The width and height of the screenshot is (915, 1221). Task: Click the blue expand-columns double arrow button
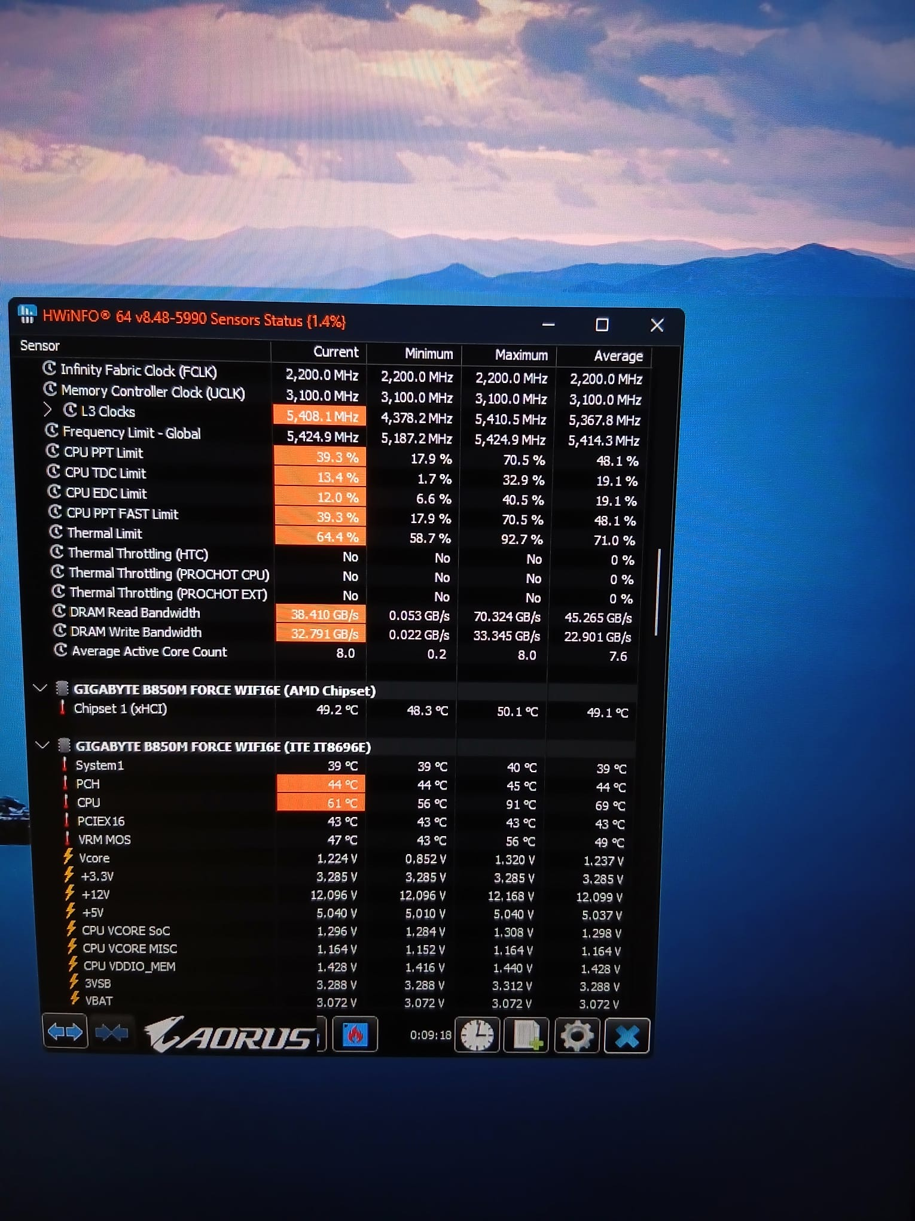point(65,1032)
